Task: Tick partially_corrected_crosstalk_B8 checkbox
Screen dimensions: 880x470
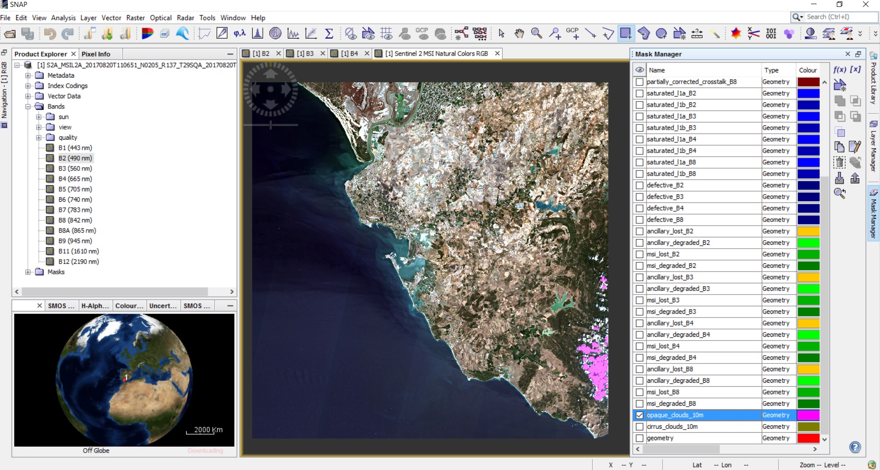Action: click(x=639, y=82)
